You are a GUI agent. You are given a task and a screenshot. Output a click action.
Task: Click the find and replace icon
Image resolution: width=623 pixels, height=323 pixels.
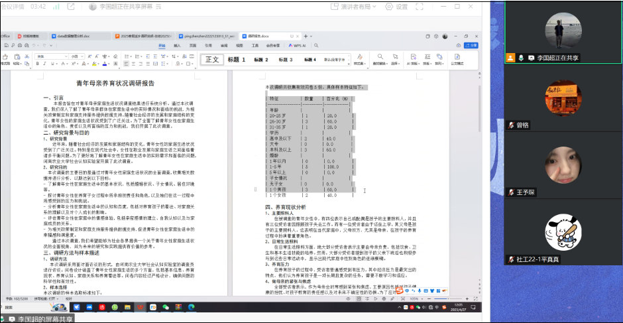pos(380,59)
